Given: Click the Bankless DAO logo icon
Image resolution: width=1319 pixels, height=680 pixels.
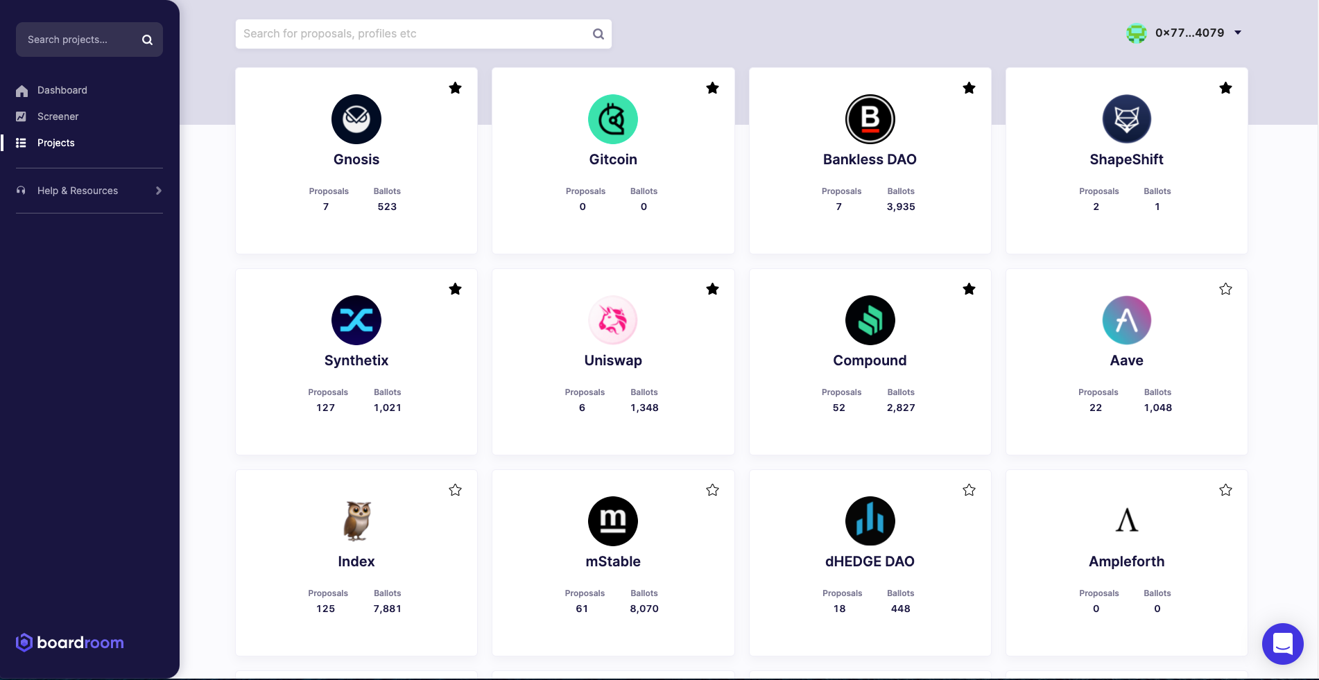Looking at the screenshot, I should click(x=870, y=119).
